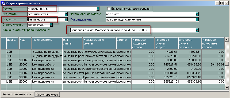Expand the Вид сметы dropdown arrow
This screenshot has height=98, width=230.
tap(66, 14)
